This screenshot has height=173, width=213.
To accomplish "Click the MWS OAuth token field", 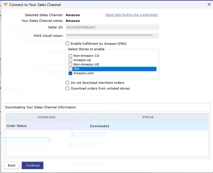I will coord(112,36).
